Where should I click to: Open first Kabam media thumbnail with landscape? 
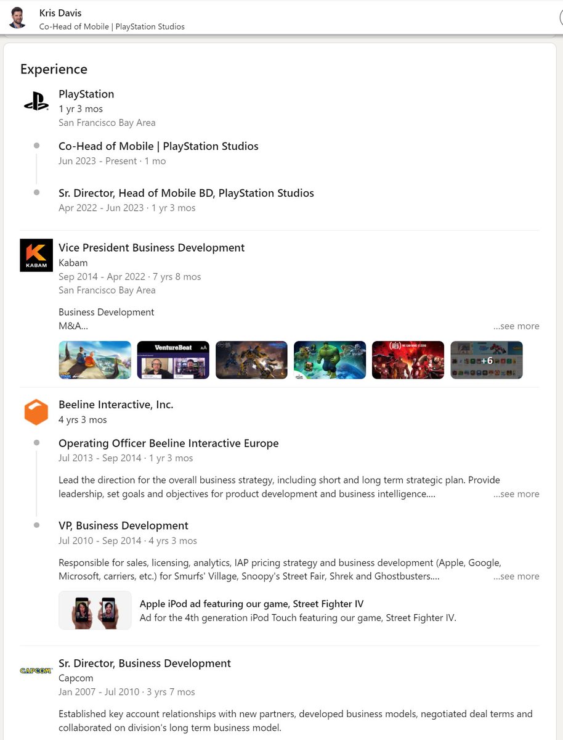pyautogui.click(x=95, y=360)
